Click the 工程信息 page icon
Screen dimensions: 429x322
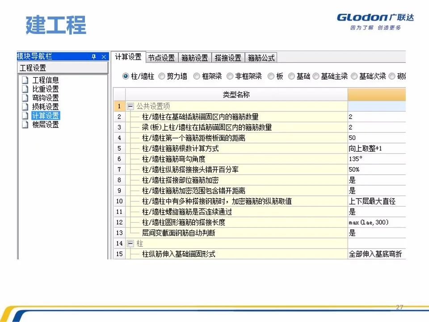coord(25,80)
